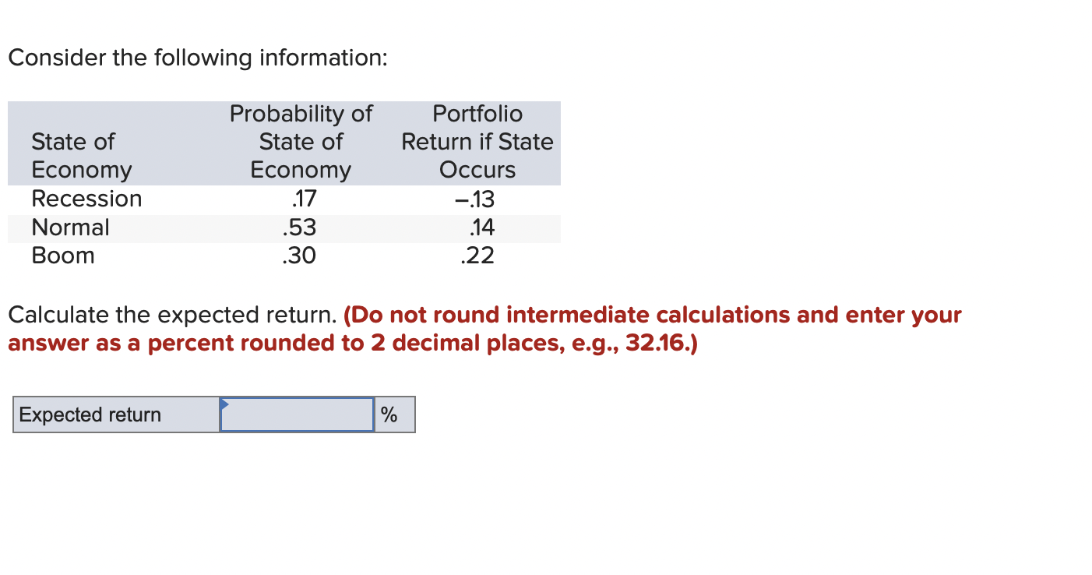
Task: Click the red rounding instruction text
Action: point(483,329)
